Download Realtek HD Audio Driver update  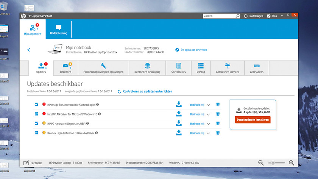tap(179, 132)
